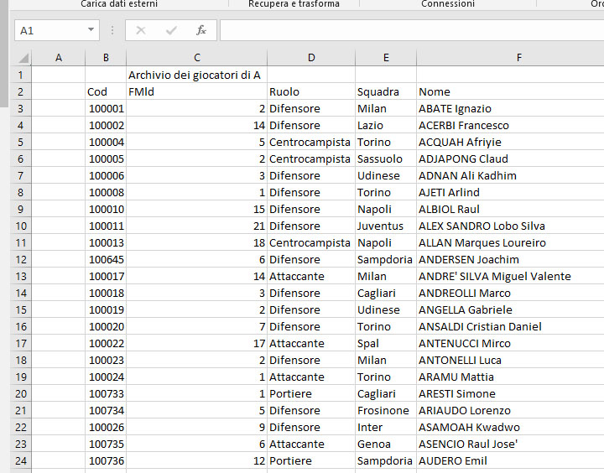Open the Recupera e trasforma group
This screenshot has width=604, height=473.
point(294,4)
